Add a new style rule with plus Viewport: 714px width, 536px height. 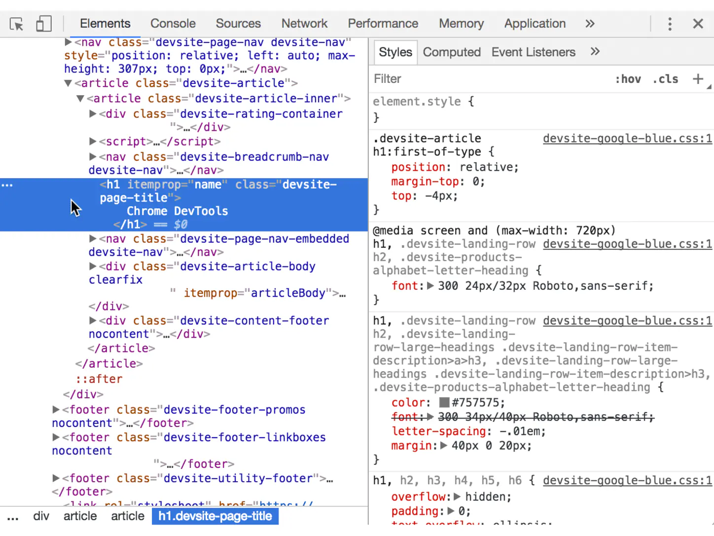pos(698,78)
